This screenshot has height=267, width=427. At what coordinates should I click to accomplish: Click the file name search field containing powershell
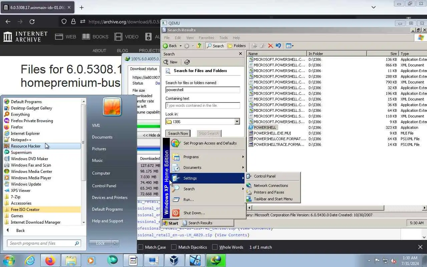pyautogui.click(x=203, y=90)
